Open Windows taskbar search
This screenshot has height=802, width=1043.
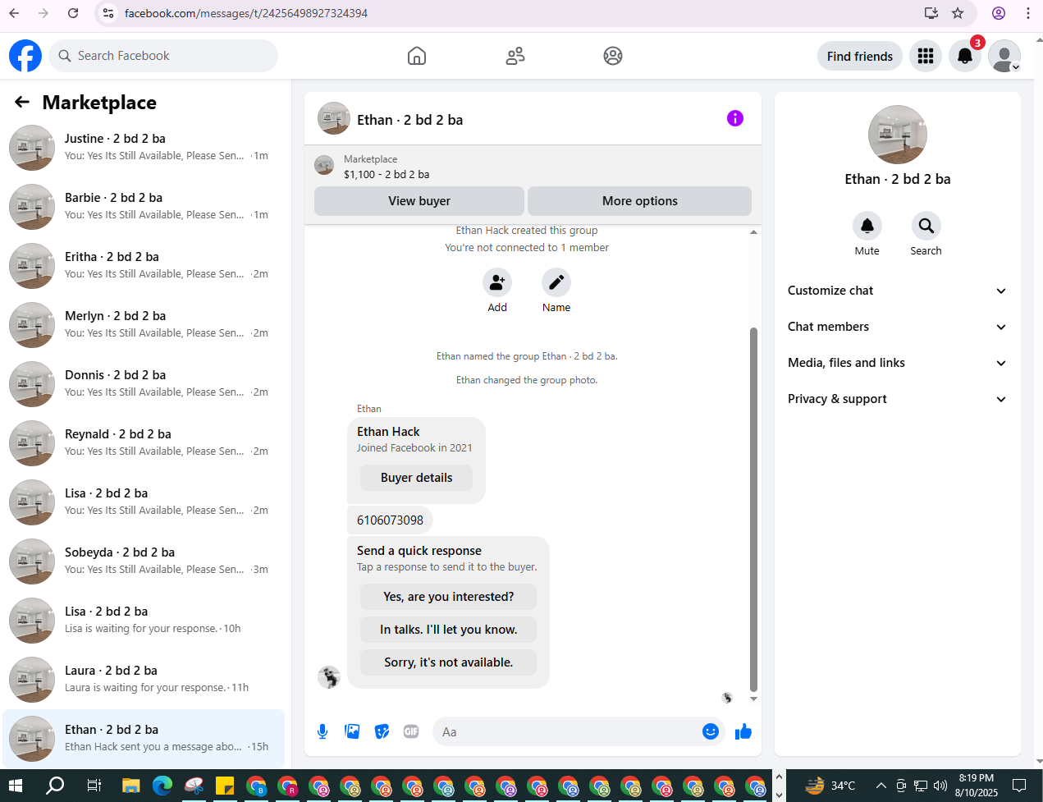click(55, 786)
